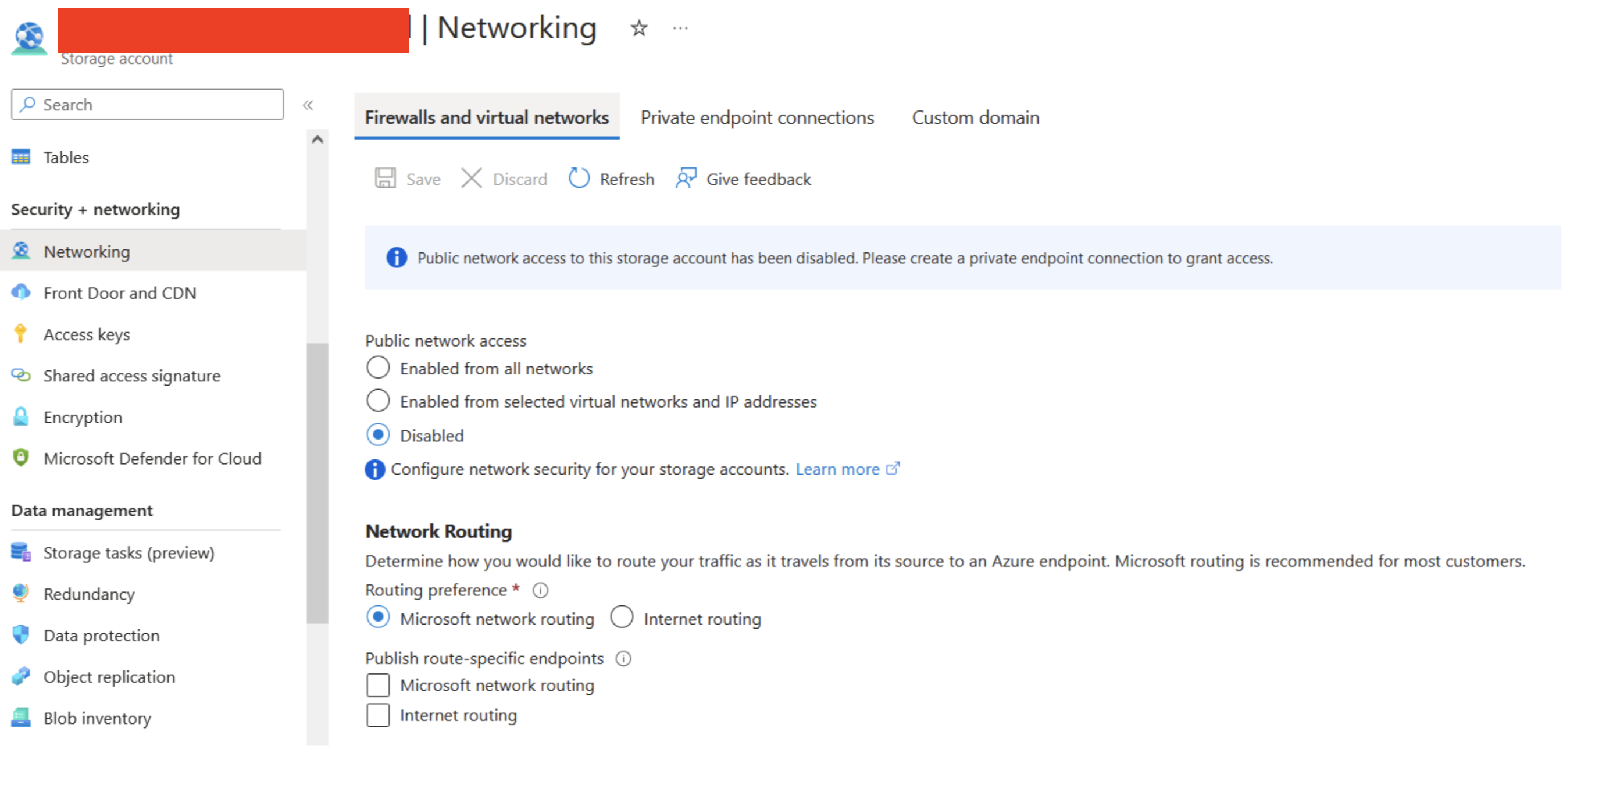Open Microsoft Defender for Cloud

point(152,458)
